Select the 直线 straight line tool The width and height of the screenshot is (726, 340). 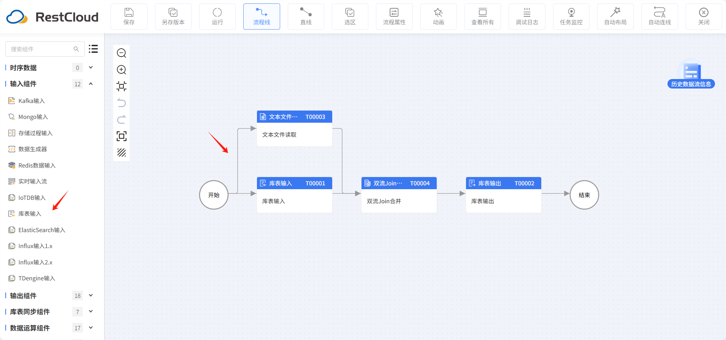click(306, 17)
